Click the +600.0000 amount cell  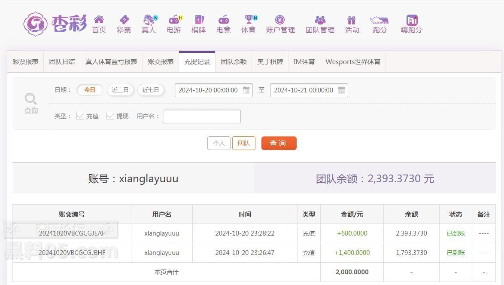click(x=352, y=233)
